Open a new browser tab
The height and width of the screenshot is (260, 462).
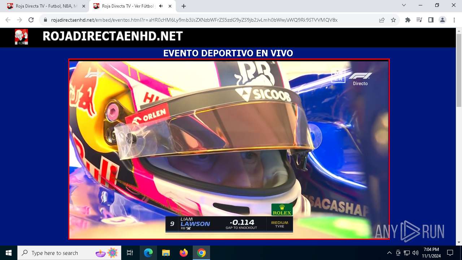click(x=184, y=6)
